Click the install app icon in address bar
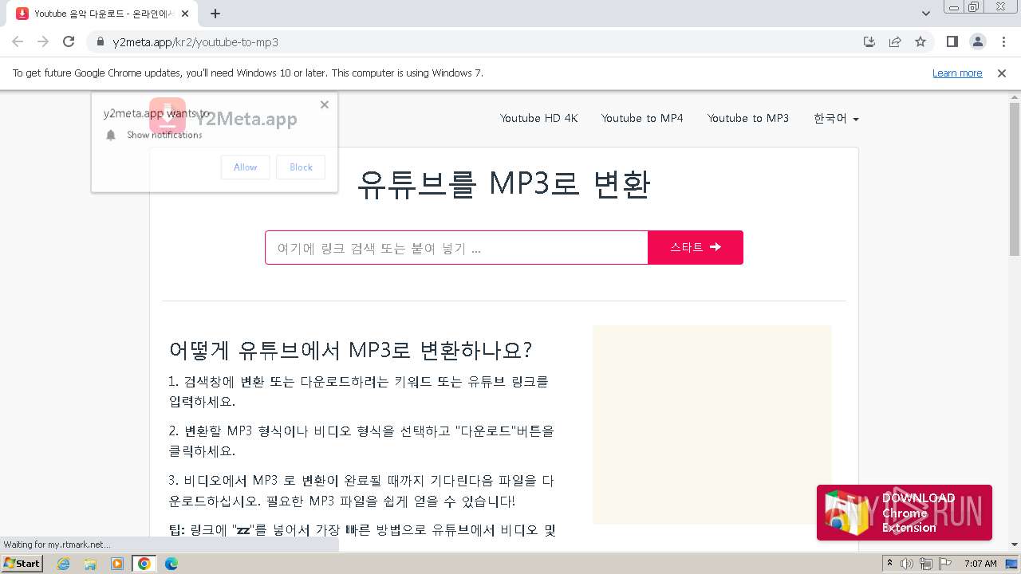Screen dimensions: 1021x574 coord(869,41)
